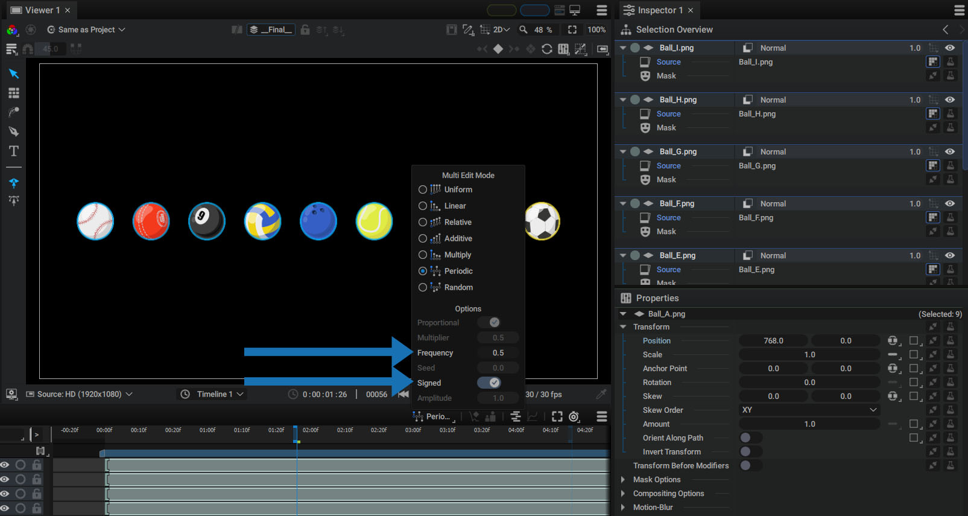The width and height of the screenshot is (968, 516).
Task: Click the soccer ball in viewer
Action: [542, 221]
